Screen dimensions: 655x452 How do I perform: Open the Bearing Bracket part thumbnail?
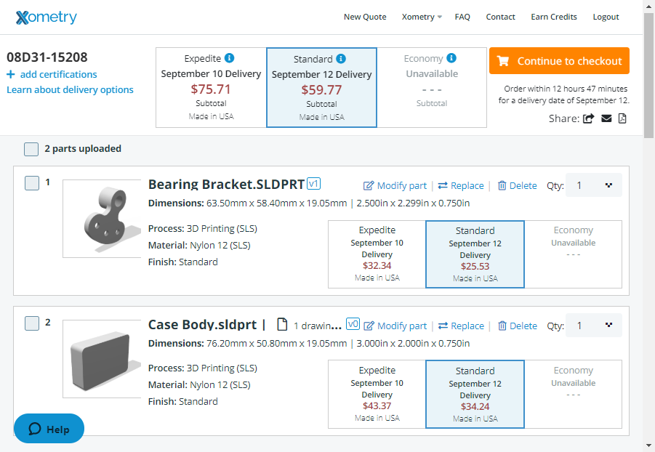coord(101,219)
